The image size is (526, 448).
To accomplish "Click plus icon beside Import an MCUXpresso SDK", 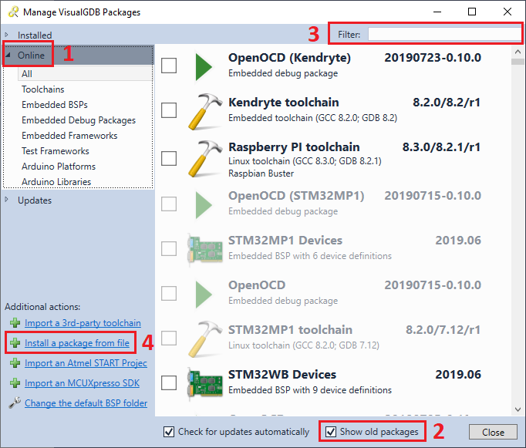I will tap(15, 383).
